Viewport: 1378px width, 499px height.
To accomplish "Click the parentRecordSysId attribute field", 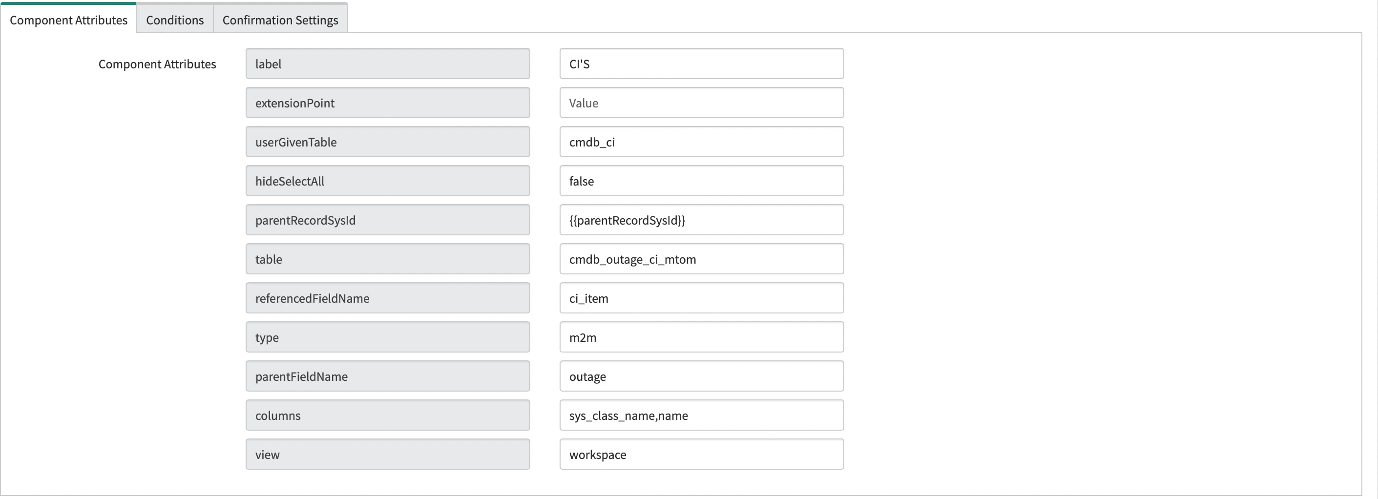I will pyautogui.click(x=387, y=219).
